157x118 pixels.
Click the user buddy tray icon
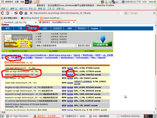(x=106, y=2)
